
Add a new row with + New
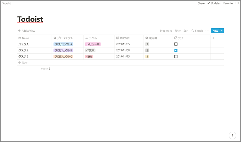click(23, 62)
